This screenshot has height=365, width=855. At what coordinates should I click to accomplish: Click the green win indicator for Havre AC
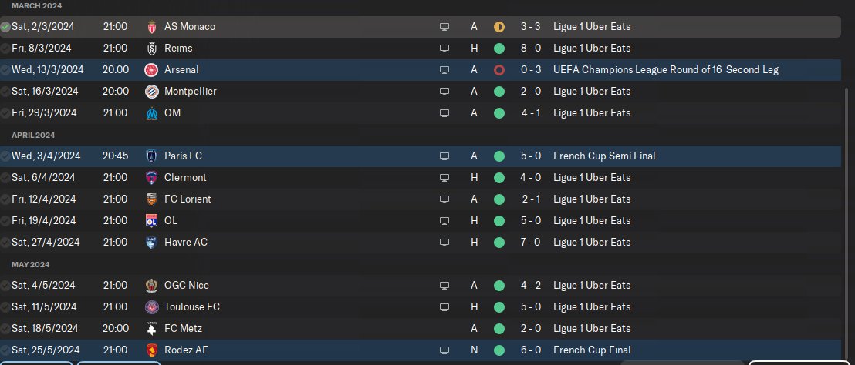[x=499, y=243]
